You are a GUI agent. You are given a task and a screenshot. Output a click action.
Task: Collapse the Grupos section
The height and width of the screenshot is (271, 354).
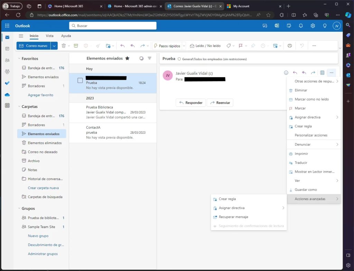coord(19,209)
